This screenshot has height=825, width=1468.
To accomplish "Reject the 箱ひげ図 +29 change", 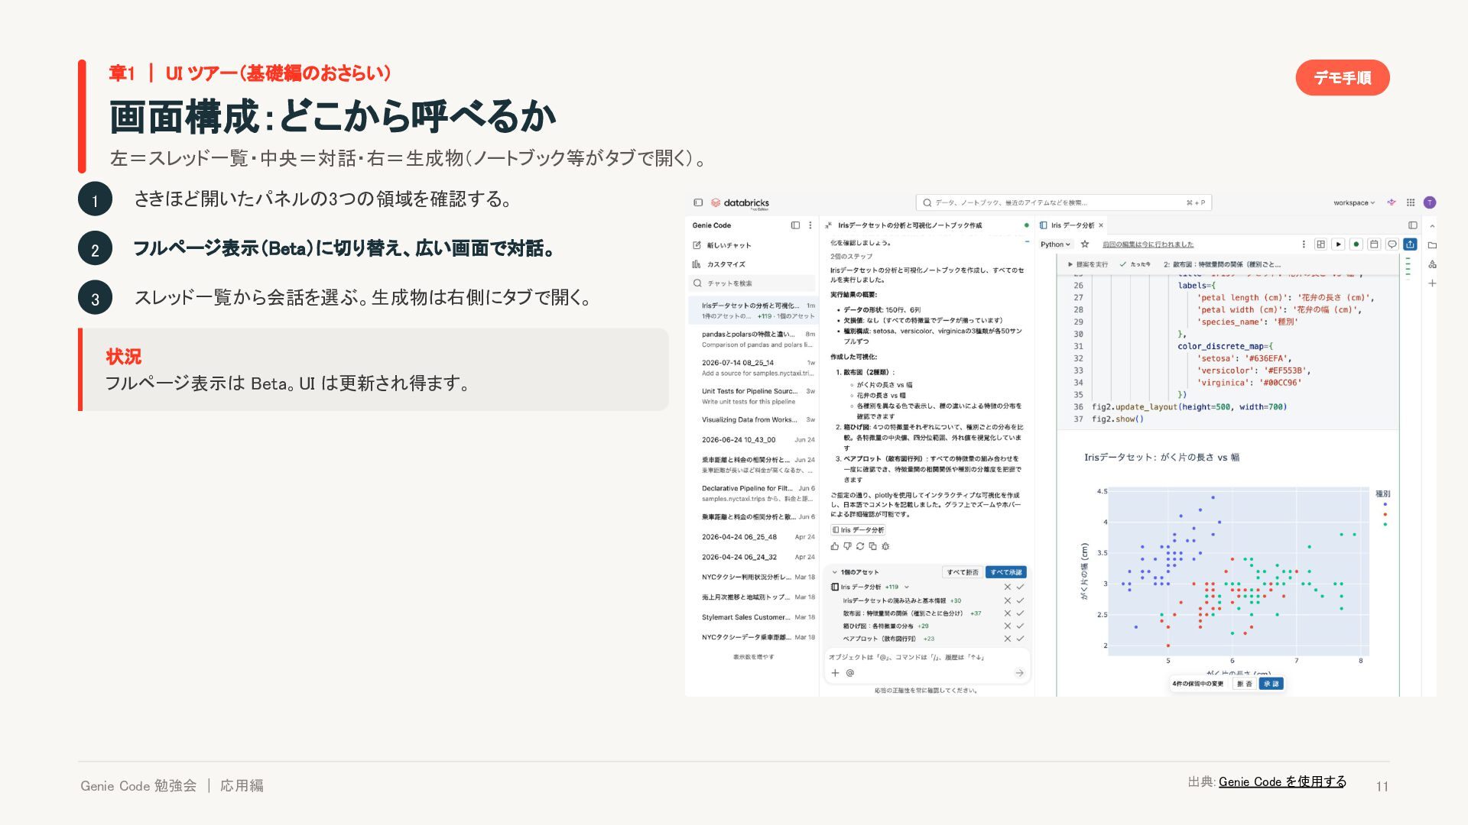I will (1008, 626).
